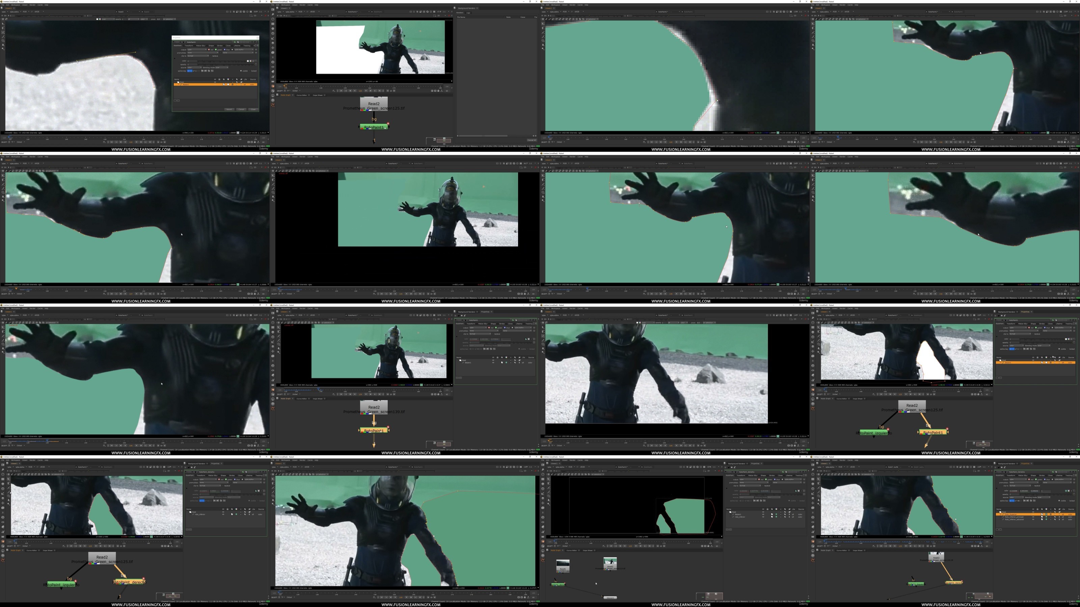Enable the locked checkbox in floating Properties dialog

point(250,71)
